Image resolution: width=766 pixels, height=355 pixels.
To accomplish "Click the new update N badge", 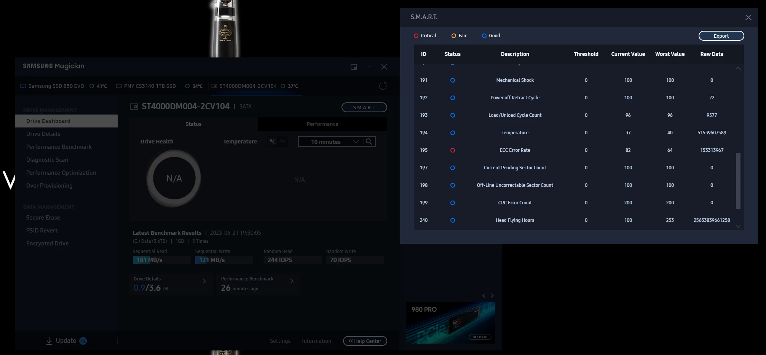I will tap(83, 341).
